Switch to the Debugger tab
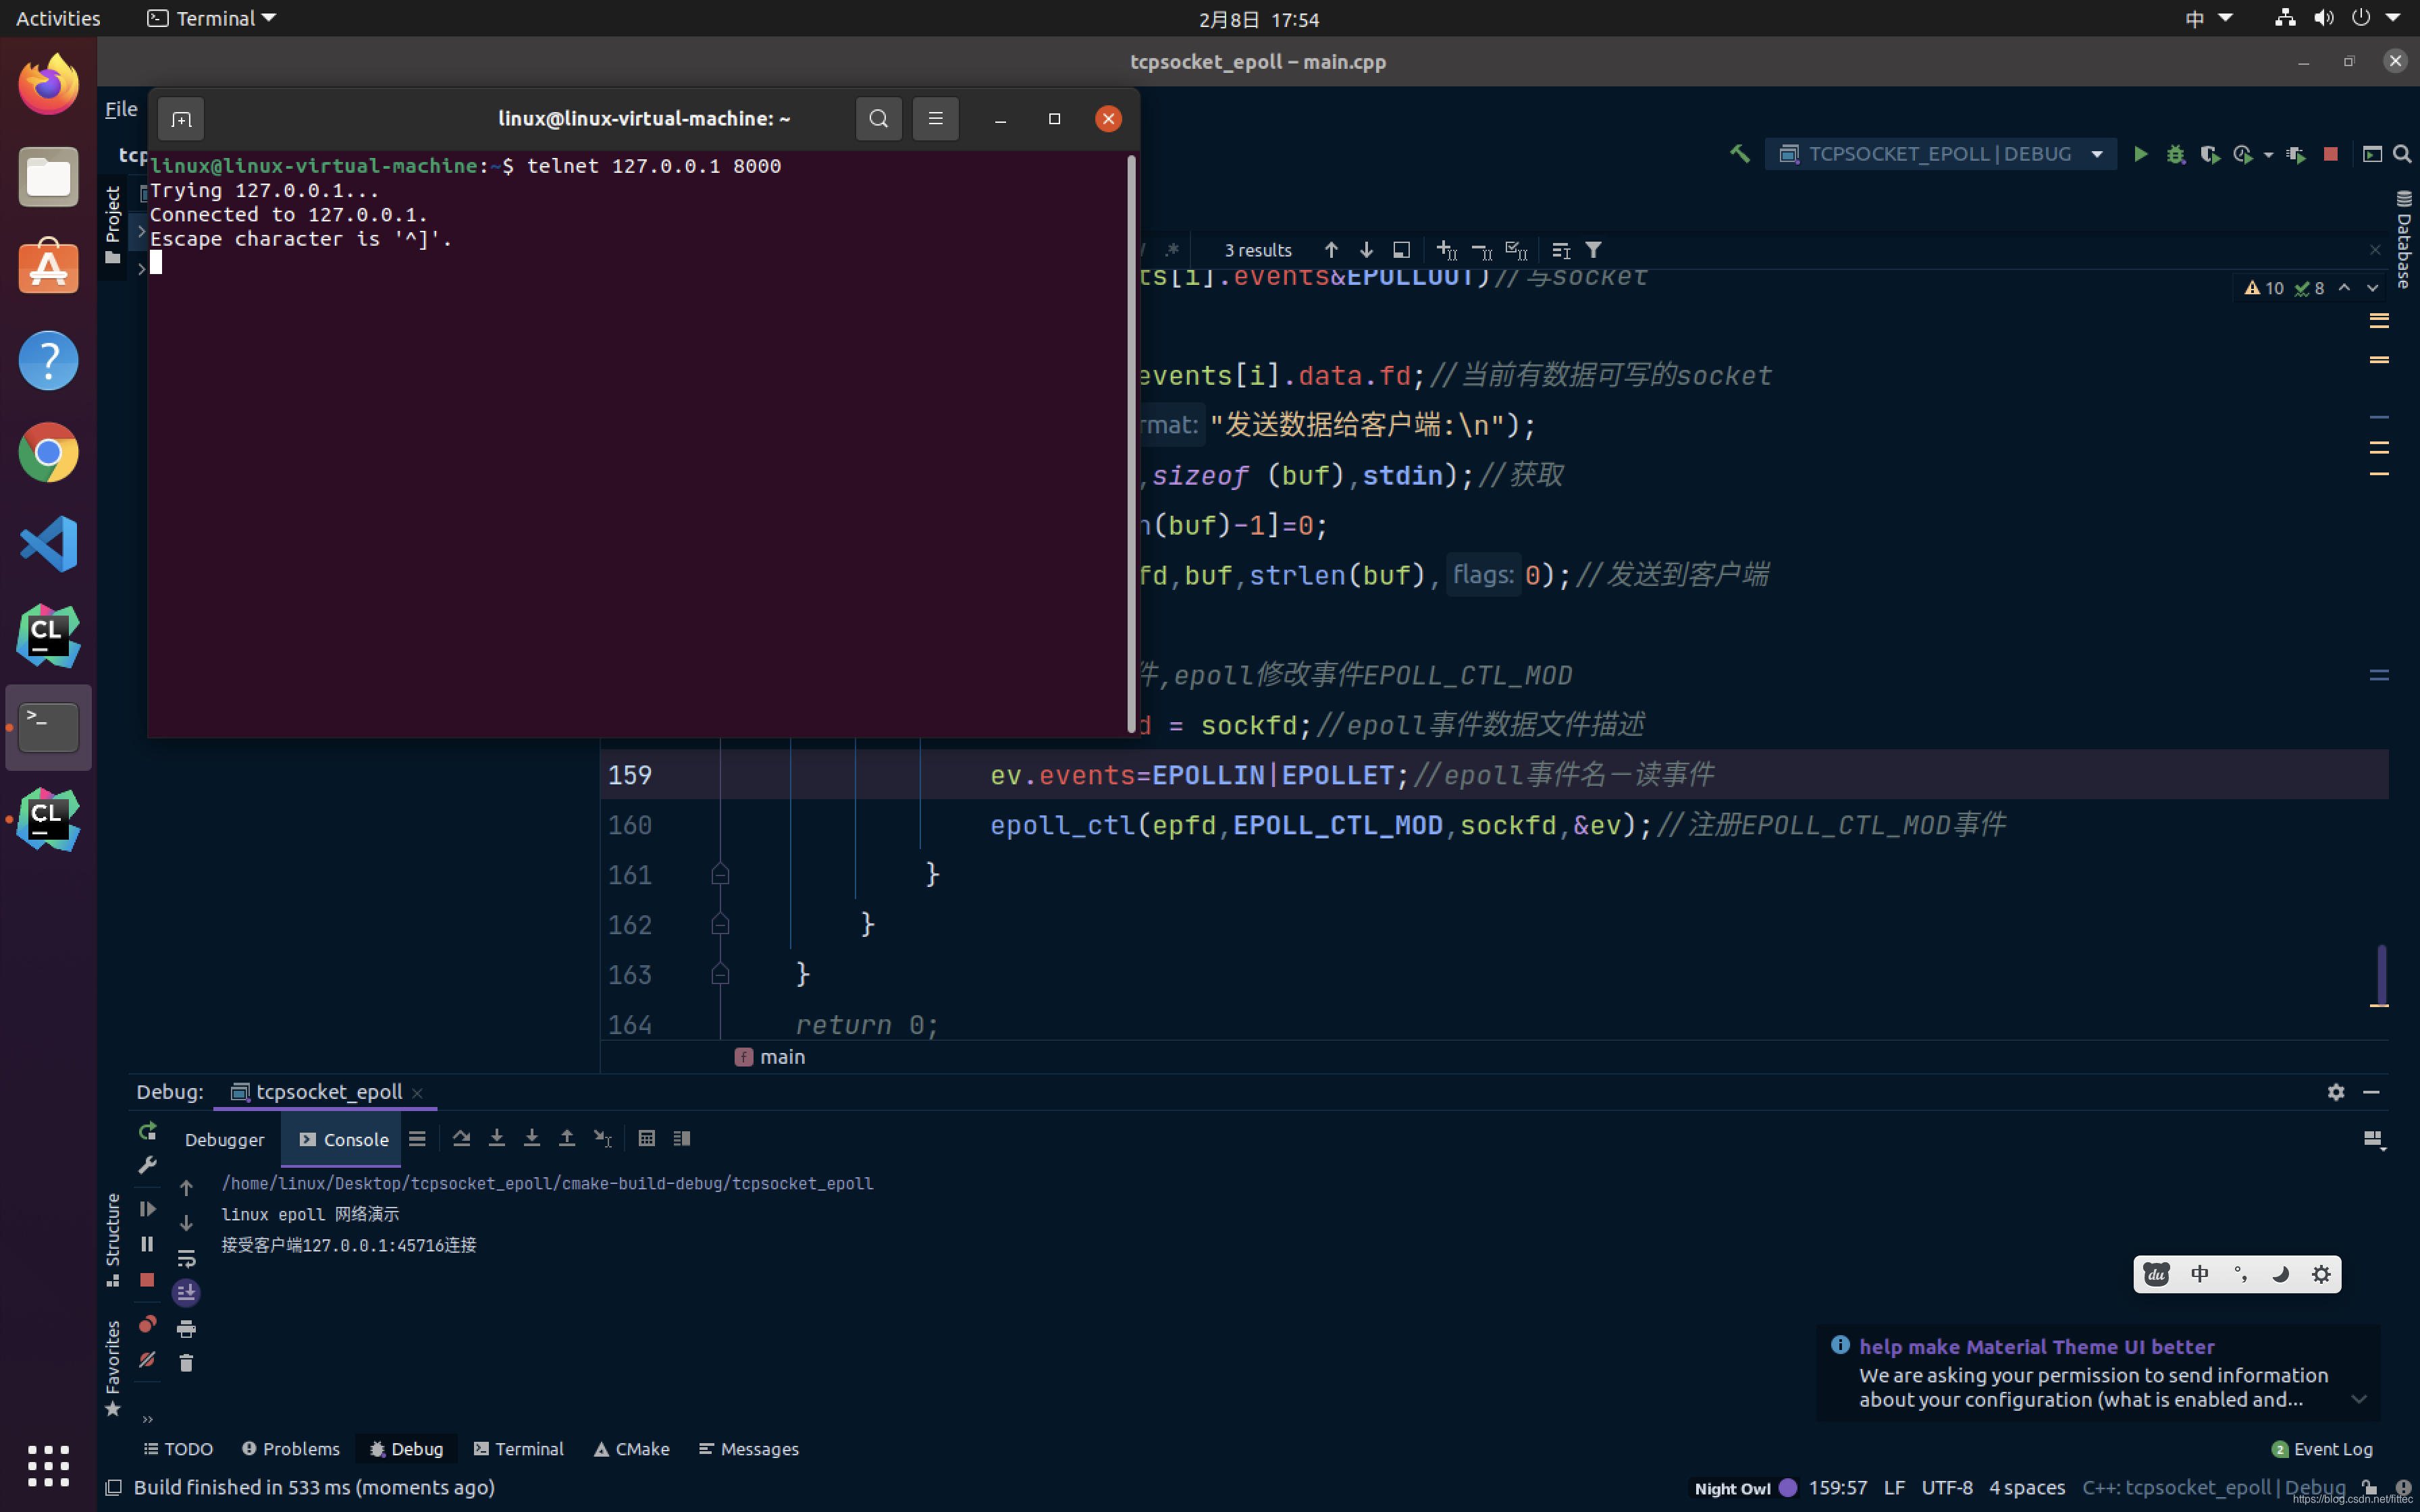2420x1512 pixels. pyautogui.click(x=224, y=1140)
